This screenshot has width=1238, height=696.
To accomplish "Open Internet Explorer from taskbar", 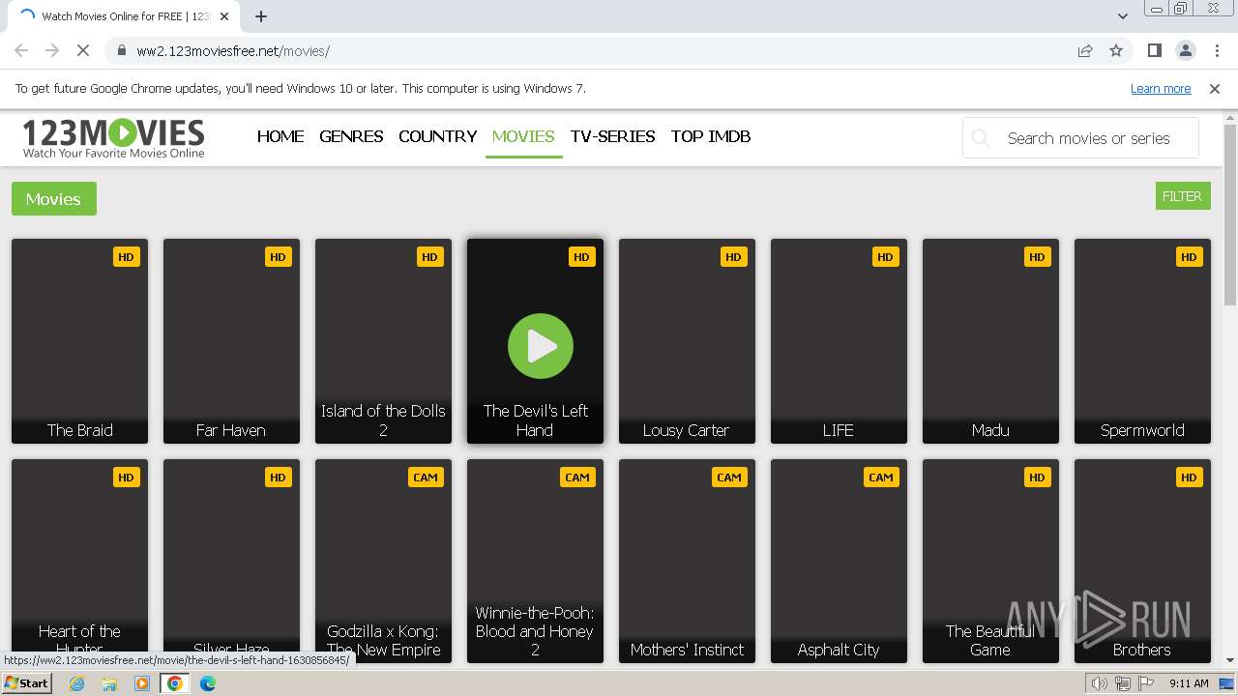I will [x=76, y=683].
